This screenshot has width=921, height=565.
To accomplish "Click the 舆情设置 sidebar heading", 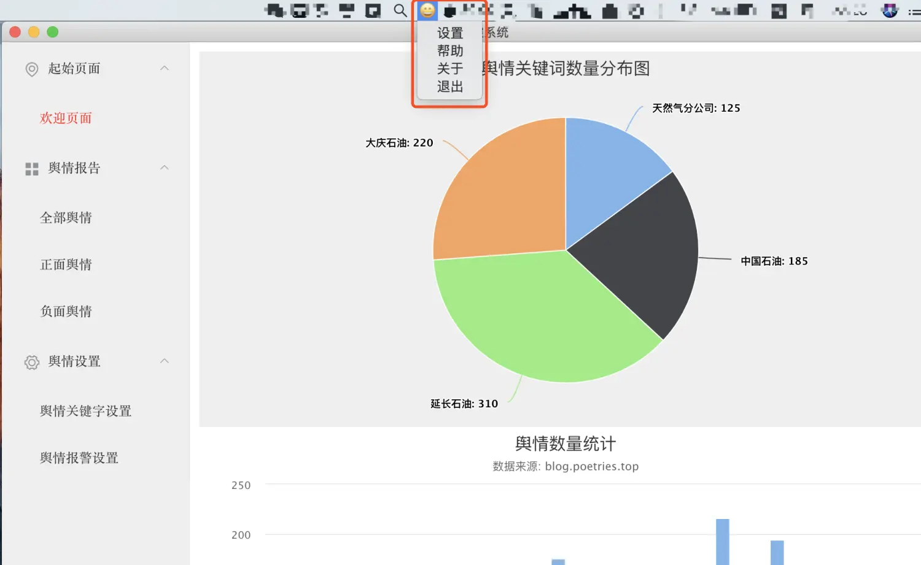I will [74, 361].
